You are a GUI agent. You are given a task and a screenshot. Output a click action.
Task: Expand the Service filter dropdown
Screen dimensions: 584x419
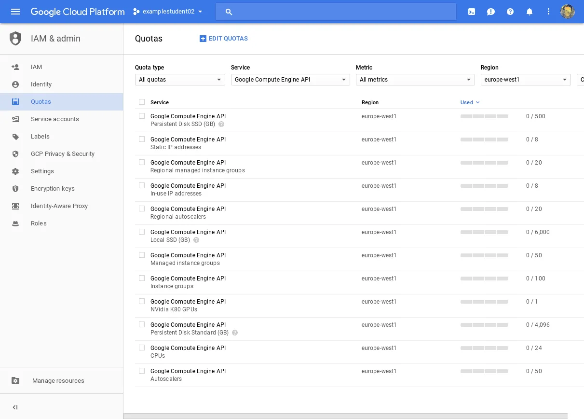click(290, 80)
